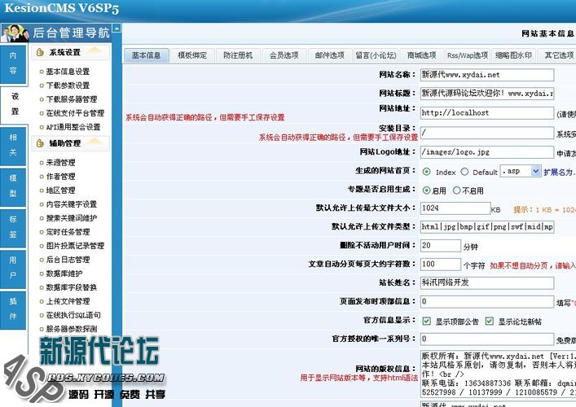
Task: Open the 设置 sidebar tab
Action: [x=14, y=105]
